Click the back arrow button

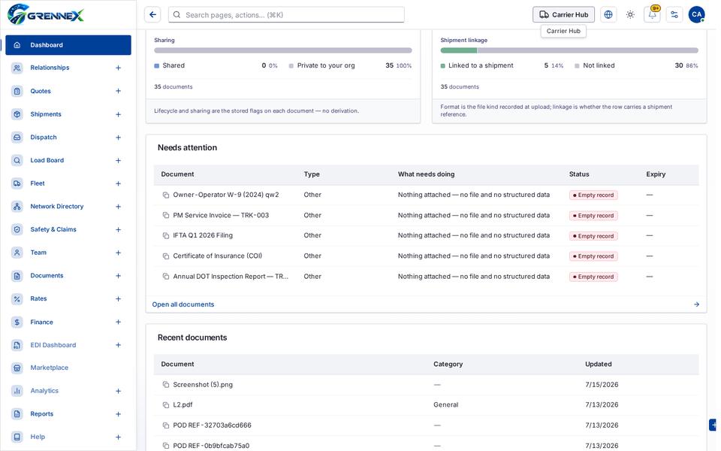coord(152,15)
